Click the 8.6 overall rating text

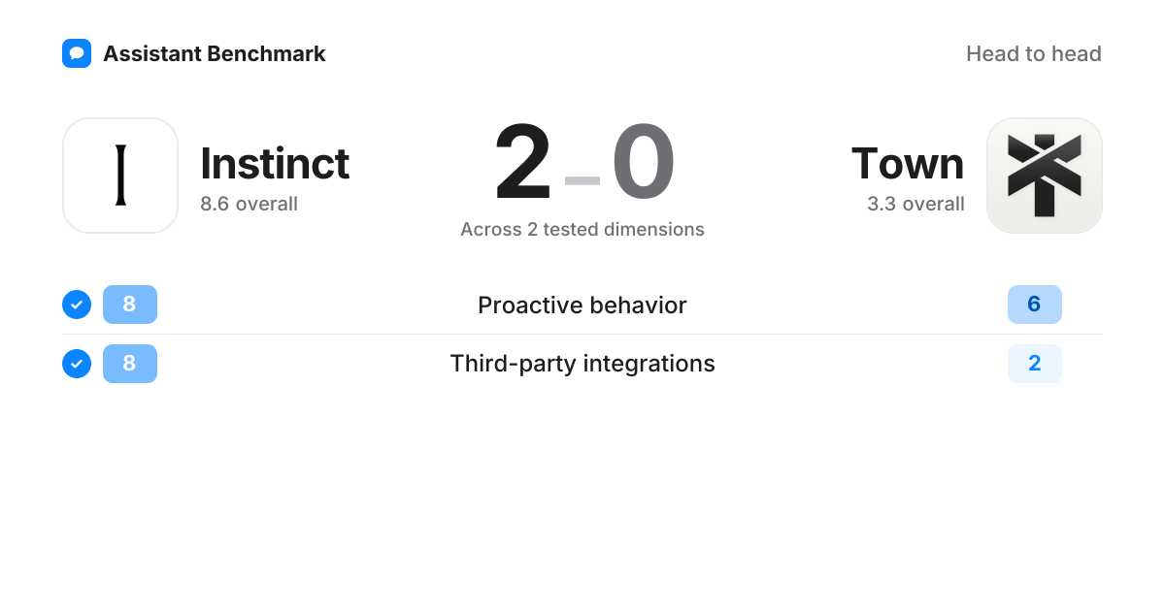pos(249,204)
